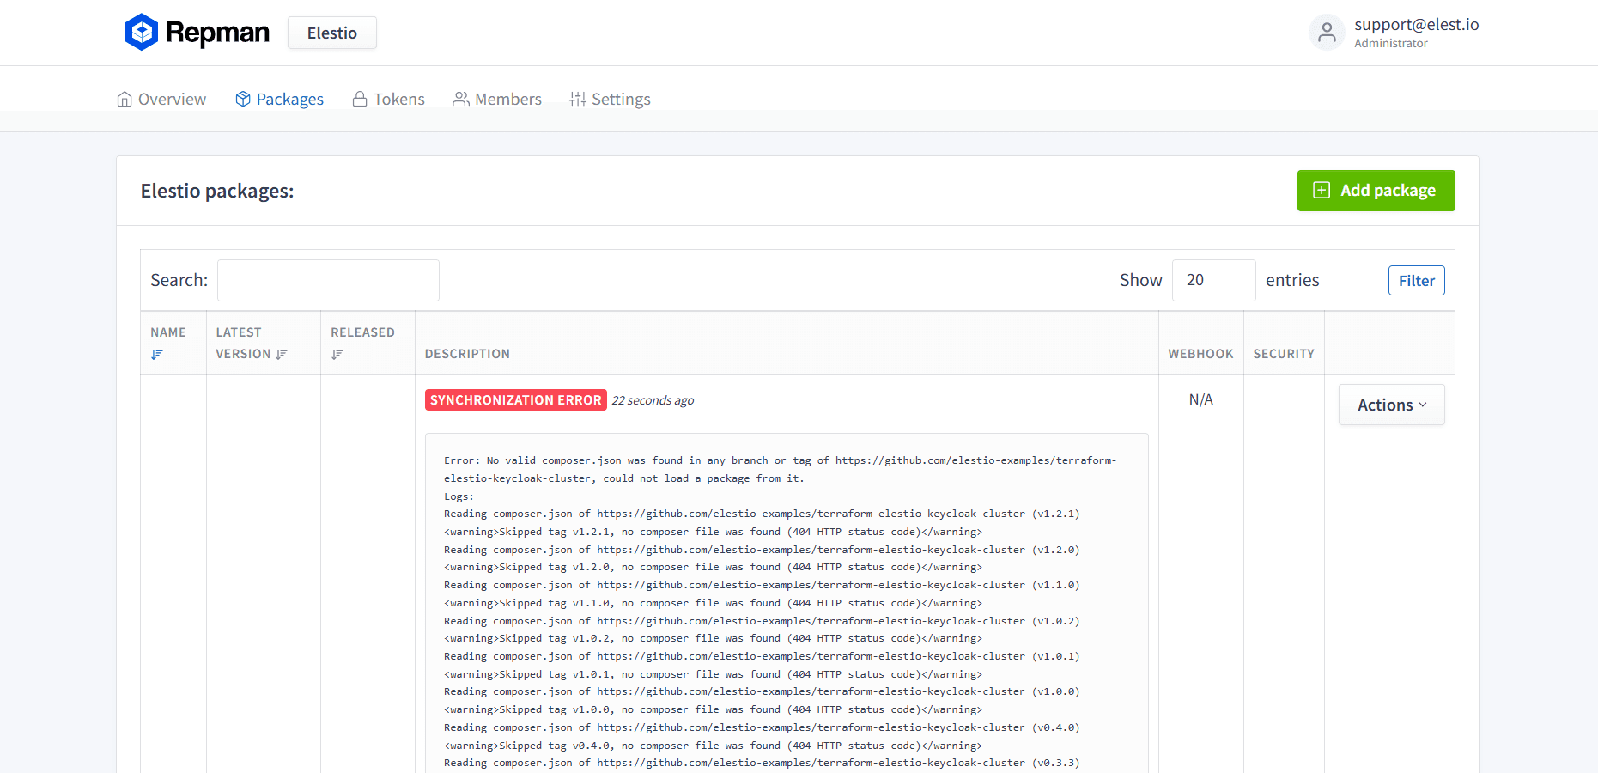Select the people icon on Members
Viewport: 1598px width, 773px height.
click(x=460, y=99)
